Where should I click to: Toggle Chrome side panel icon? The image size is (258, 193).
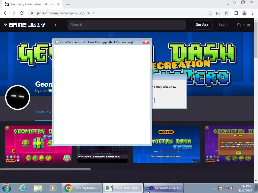click(x=236, y=13)
